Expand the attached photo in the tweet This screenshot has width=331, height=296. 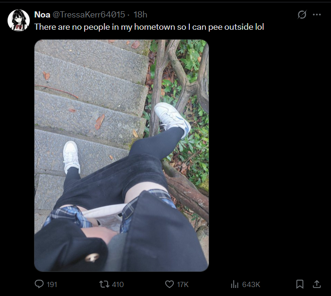121,156
